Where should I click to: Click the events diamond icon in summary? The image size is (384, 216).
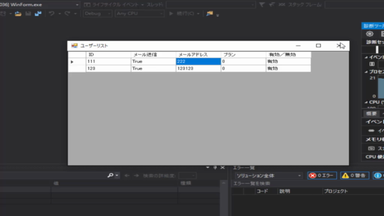pyautogui.click(x=371, y=131)
